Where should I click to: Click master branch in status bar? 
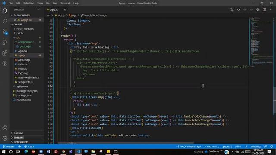tap(9, 146)
